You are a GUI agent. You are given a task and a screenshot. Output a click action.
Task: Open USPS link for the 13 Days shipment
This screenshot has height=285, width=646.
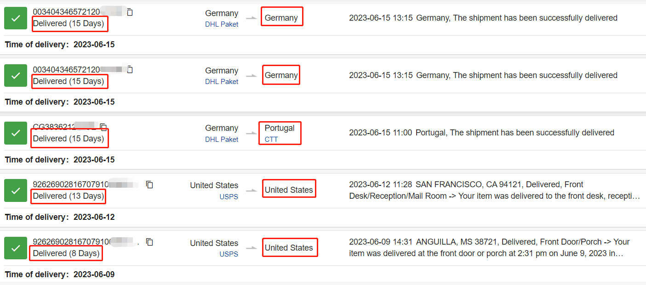pos(229,197)
